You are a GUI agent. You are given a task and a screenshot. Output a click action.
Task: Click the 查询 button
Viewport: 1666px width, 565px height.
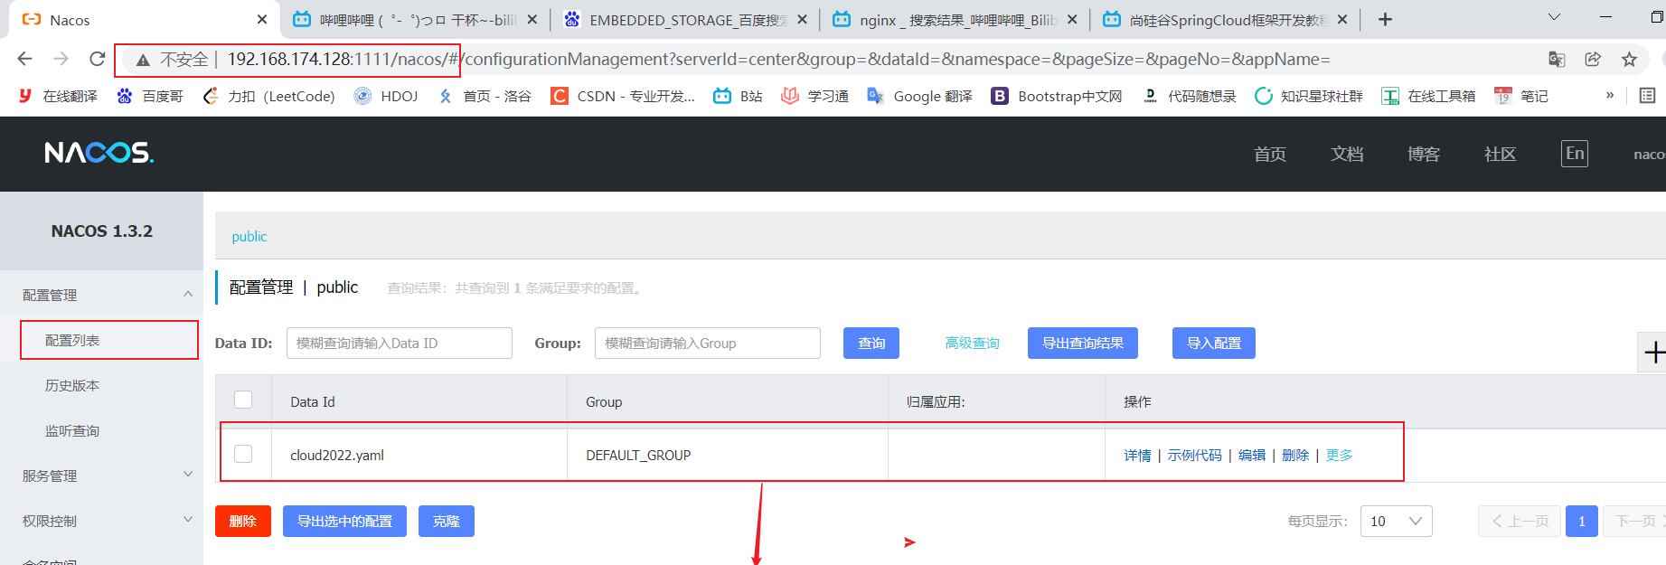point(871,343)
